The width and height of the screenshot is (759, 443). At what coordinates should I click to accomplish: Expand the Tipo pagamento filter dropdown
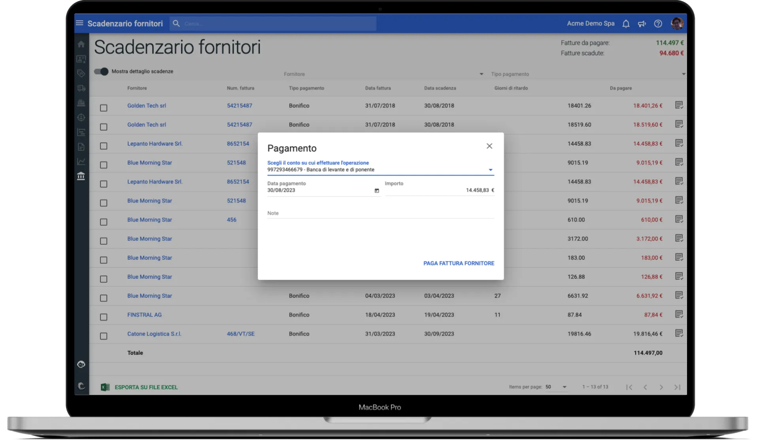point(683,74)
